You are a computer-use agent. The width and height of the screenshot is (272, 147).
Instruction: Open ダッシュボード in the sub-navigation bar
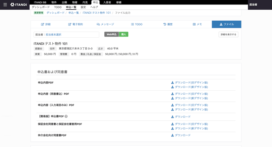(41, 7)
